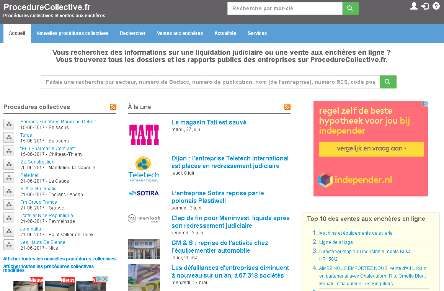The image size is (444, 291).
Task: Open Les Hauts De Sienne link
Action: tap(43, 242)
